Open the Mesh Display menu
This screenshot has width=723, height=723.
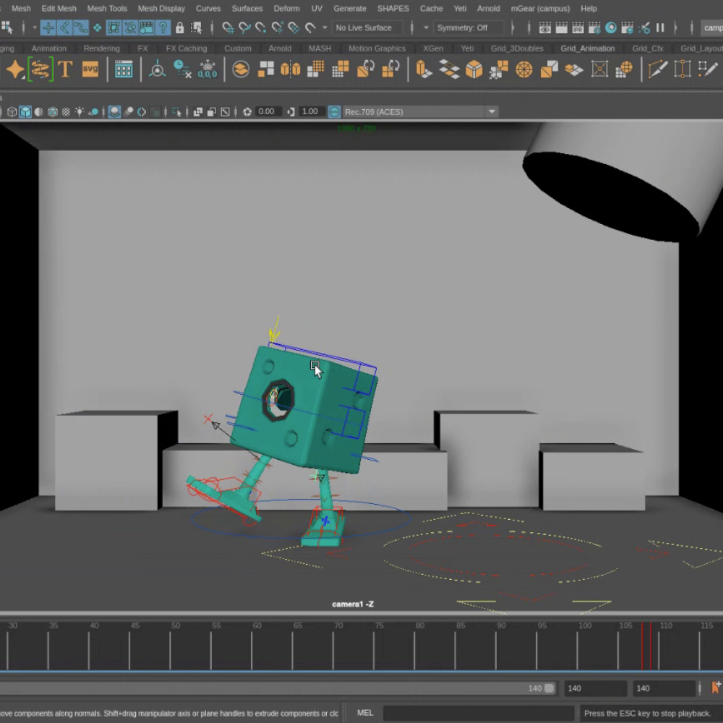[x=161, y=8]
